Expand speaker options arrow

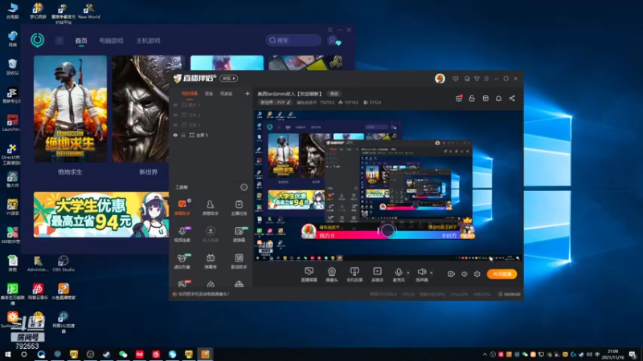click(431, 273)
